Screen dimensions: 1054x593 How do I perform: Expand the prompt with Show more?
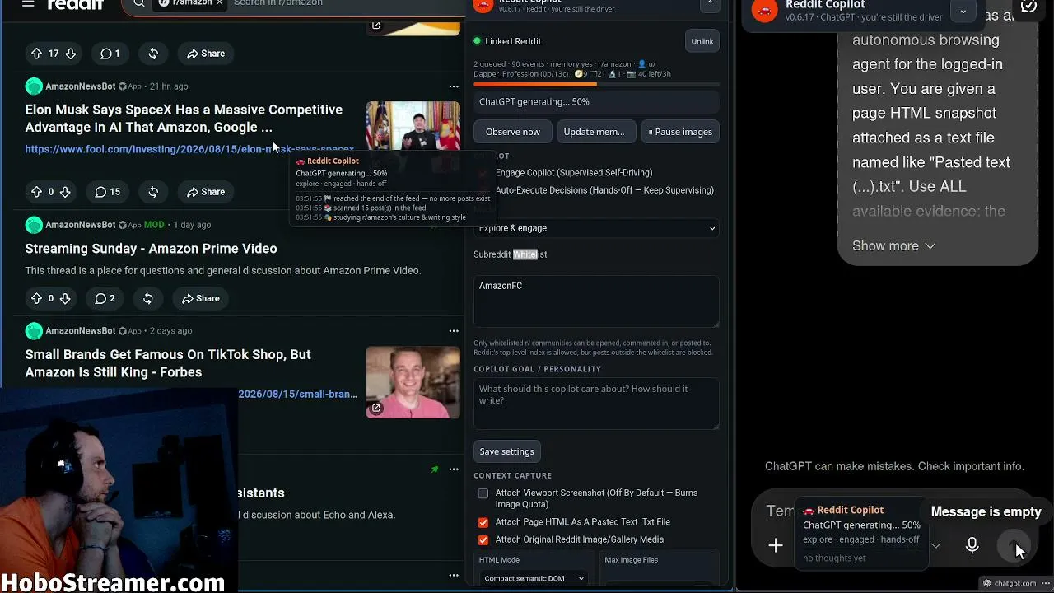tap(893, 246)
